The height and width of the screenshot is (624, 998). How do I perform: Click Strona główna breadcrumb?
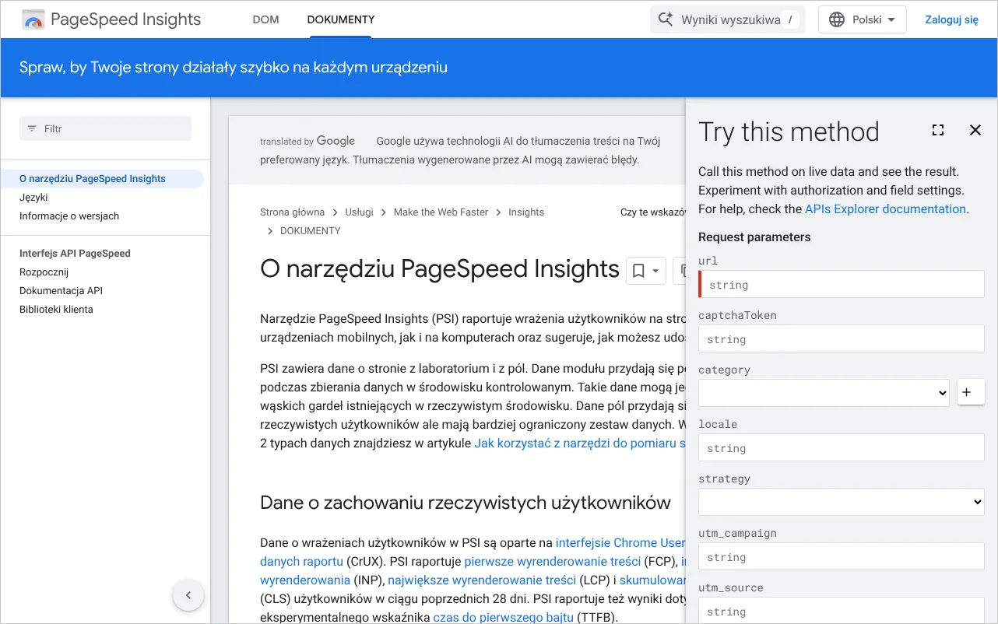[292, 212]
